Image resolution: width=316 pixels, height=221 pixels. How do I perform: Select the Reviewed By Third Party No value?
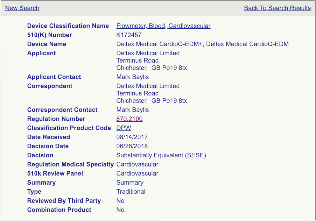click(120, 201)
